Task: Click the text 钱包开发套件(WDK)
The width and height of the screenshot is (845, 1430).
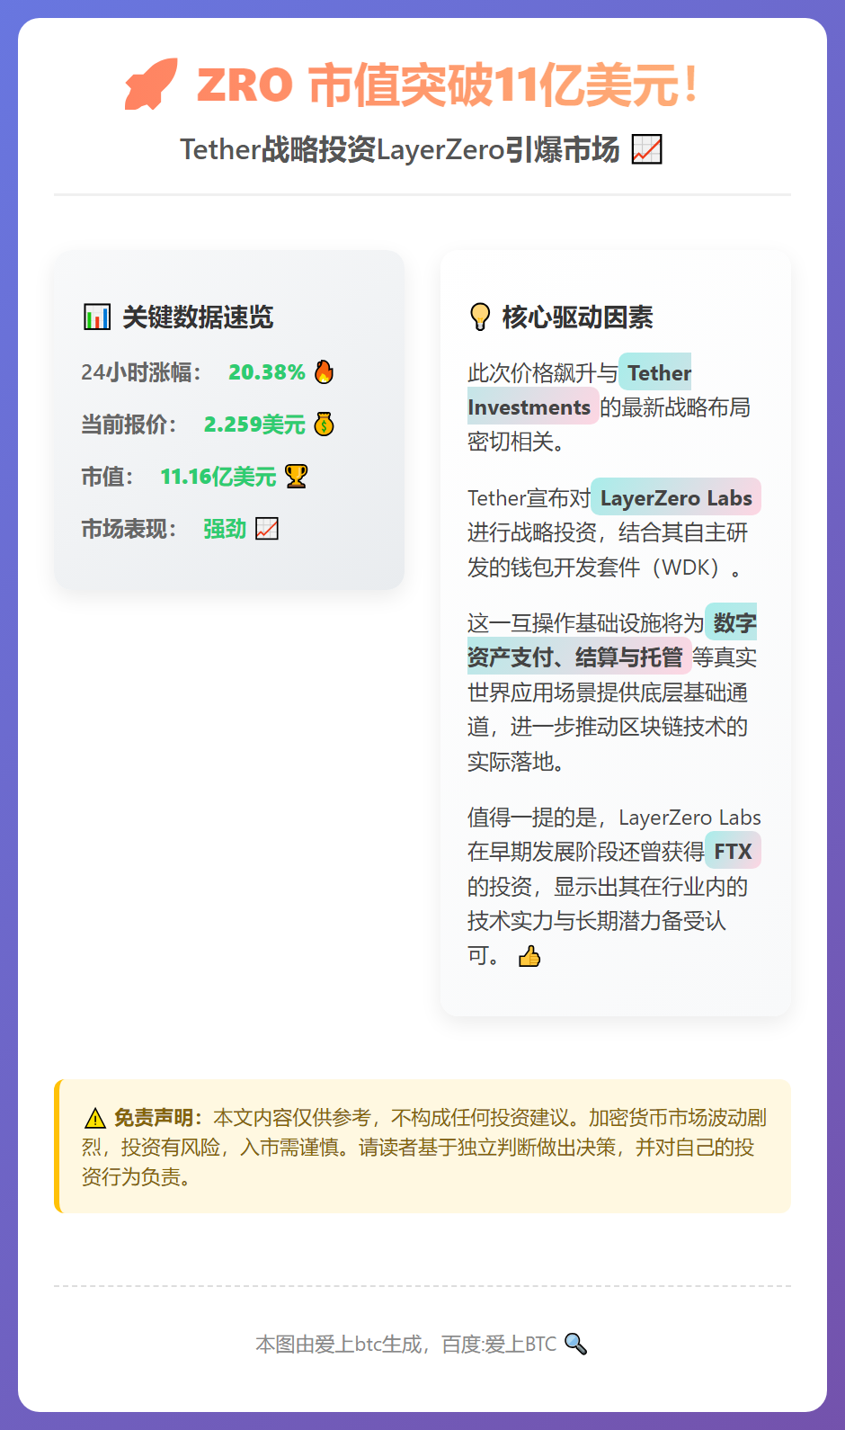Action: tap(618, 568)
